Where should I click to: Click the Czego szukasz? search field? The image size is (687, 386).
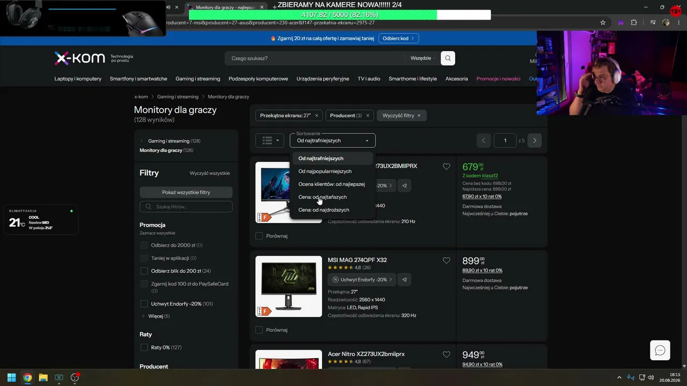pos(315,58)
